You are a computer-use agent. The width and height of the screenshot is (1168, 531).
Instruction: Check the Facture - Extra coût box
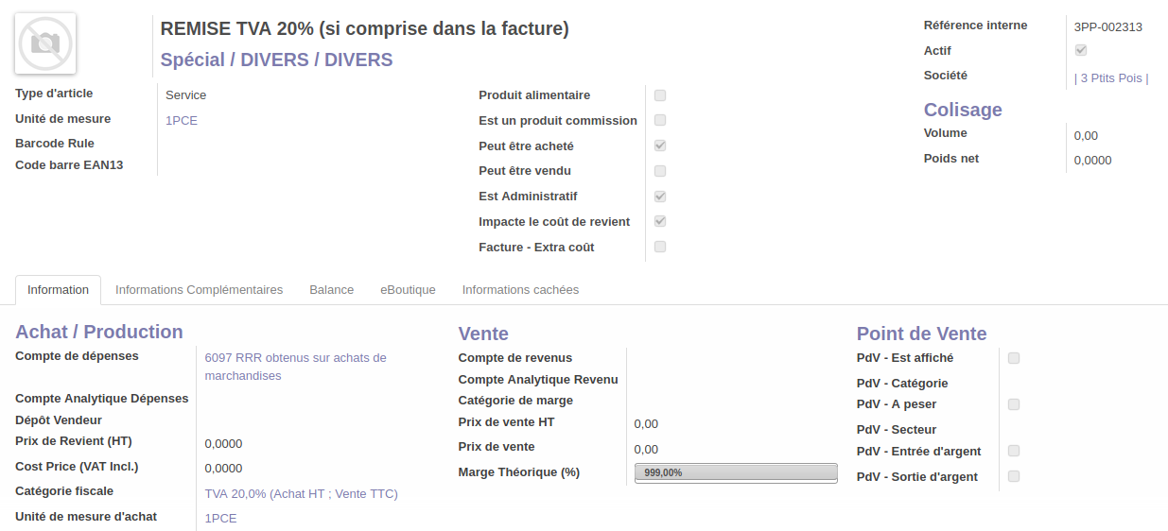[660, 247]
